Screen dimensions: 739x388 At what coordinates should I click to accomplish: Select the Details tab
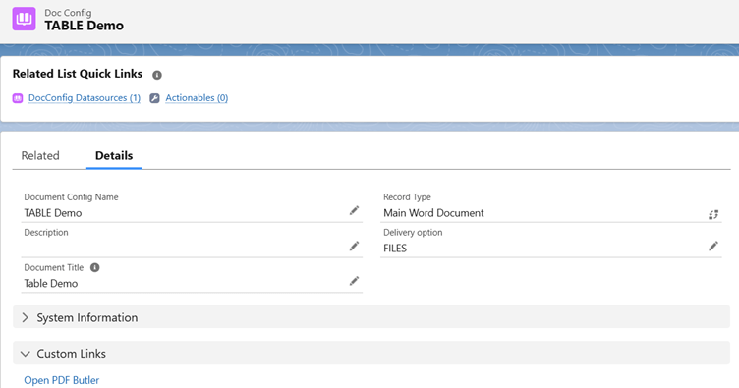click(114, 156)
